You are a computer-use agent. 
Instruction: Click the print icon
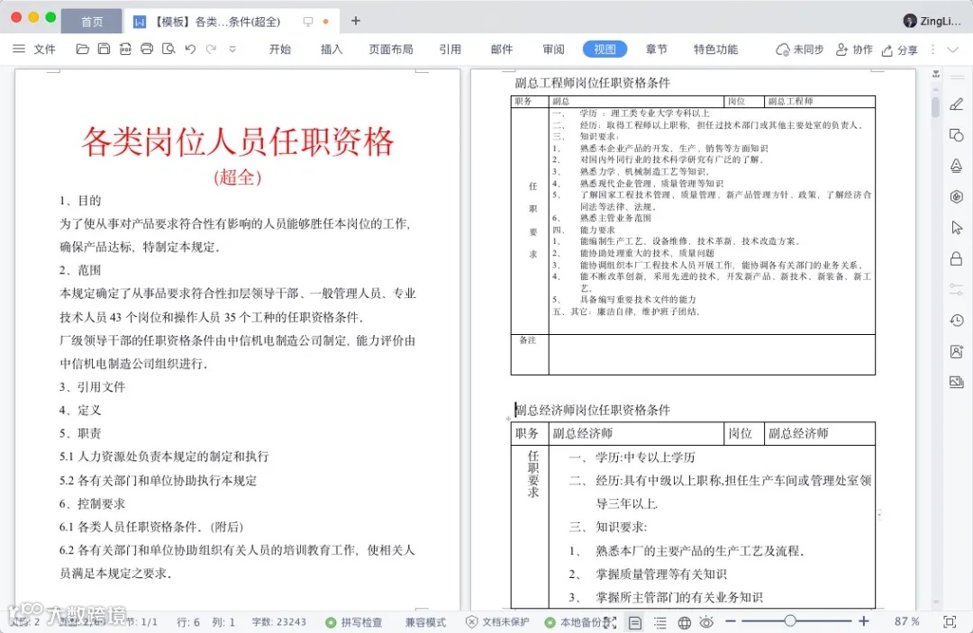point(147,49)
